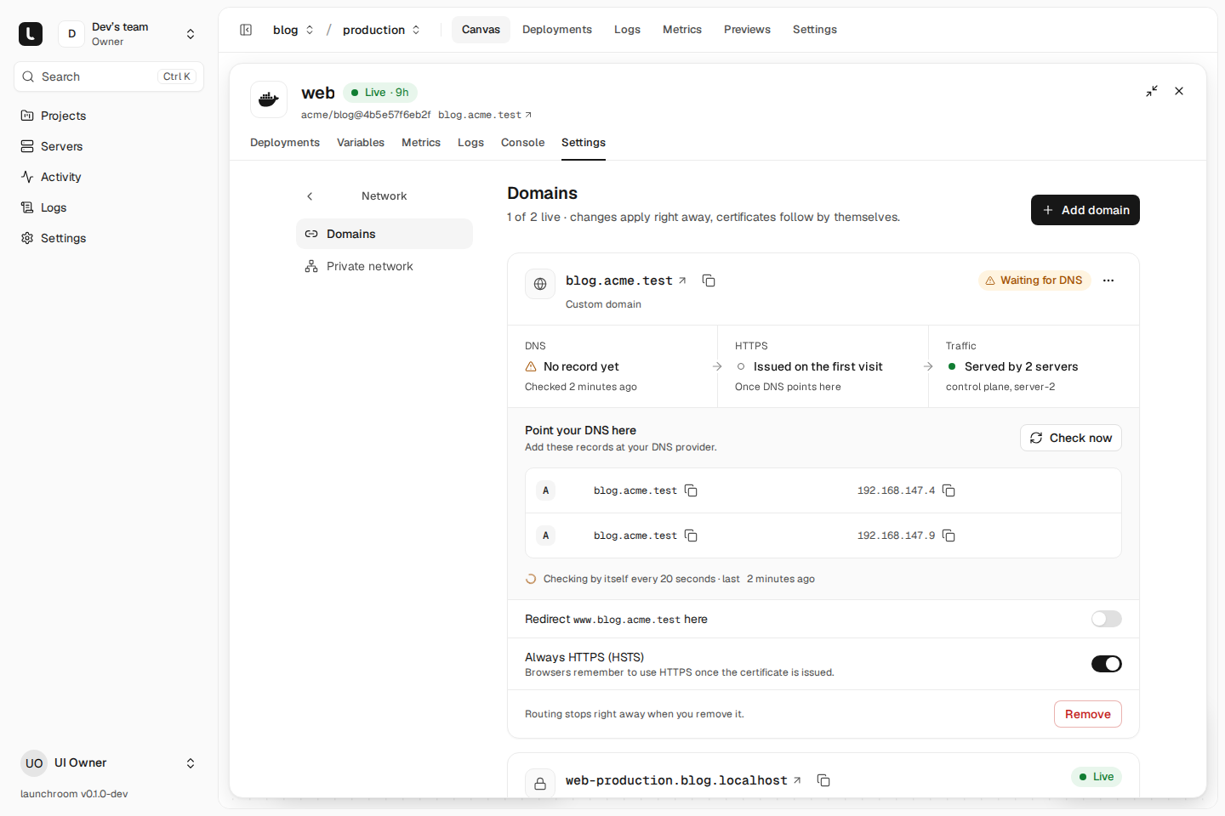Switch to the top Deployments tab
This screenshot has width=1225, height=816.
point(557,30)
